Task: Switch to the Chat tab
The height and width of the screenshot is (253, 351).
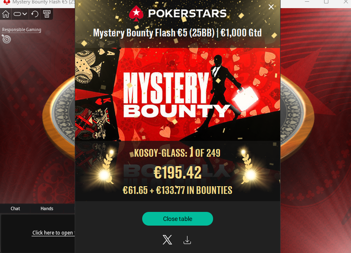Action: pos(15,209)
